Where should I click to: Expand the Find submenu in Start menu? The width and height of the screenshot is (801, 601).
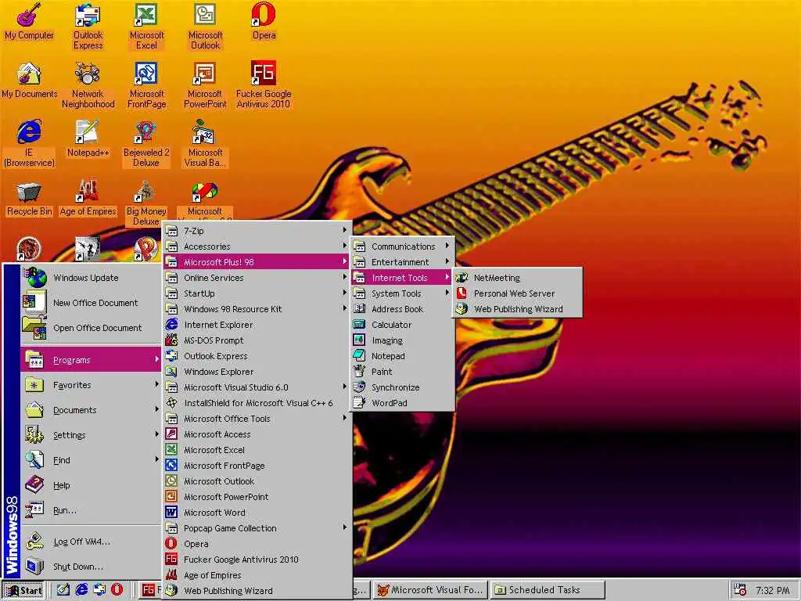91,460
